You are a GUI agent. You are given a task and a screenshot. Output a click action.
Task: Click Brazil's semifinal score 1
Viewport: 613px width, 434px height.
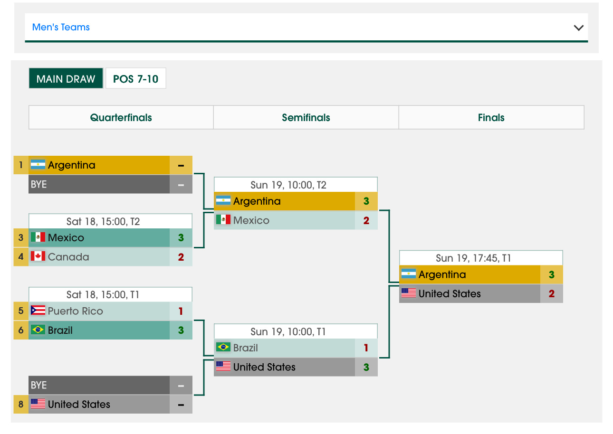click(x=366, y=348)
